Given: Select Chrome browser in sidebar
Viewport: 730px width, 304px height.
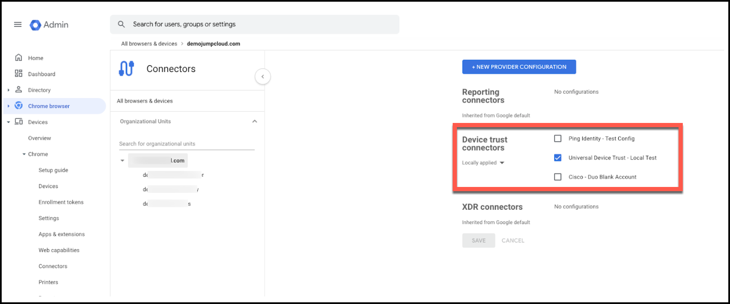Looking at the screenshot, I should [49, 106].
